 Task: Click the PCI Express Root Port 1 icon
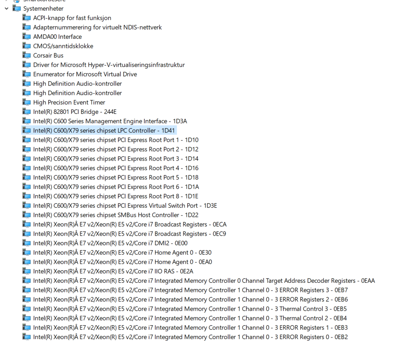click(x=27, y=140)
